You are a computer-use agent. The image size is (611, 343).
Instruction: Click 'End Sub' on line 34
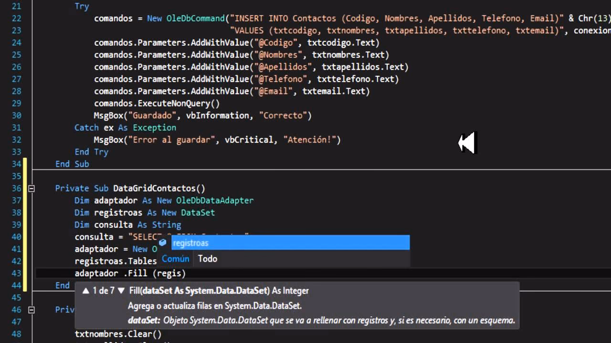(72, 164)
